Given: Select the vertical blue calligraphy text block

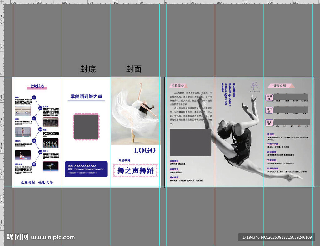Looking at the screenshot, I should (228, 94).
